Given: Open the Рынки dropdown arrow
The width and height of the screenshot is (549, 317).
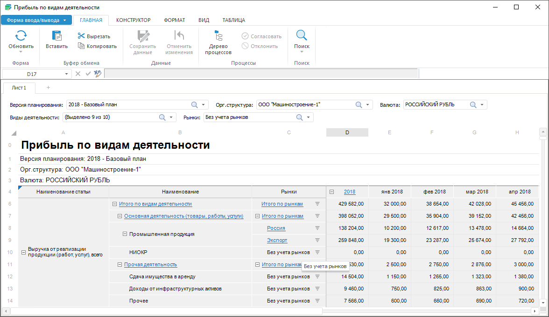Looking at the screenshot, I should point(309,117).
